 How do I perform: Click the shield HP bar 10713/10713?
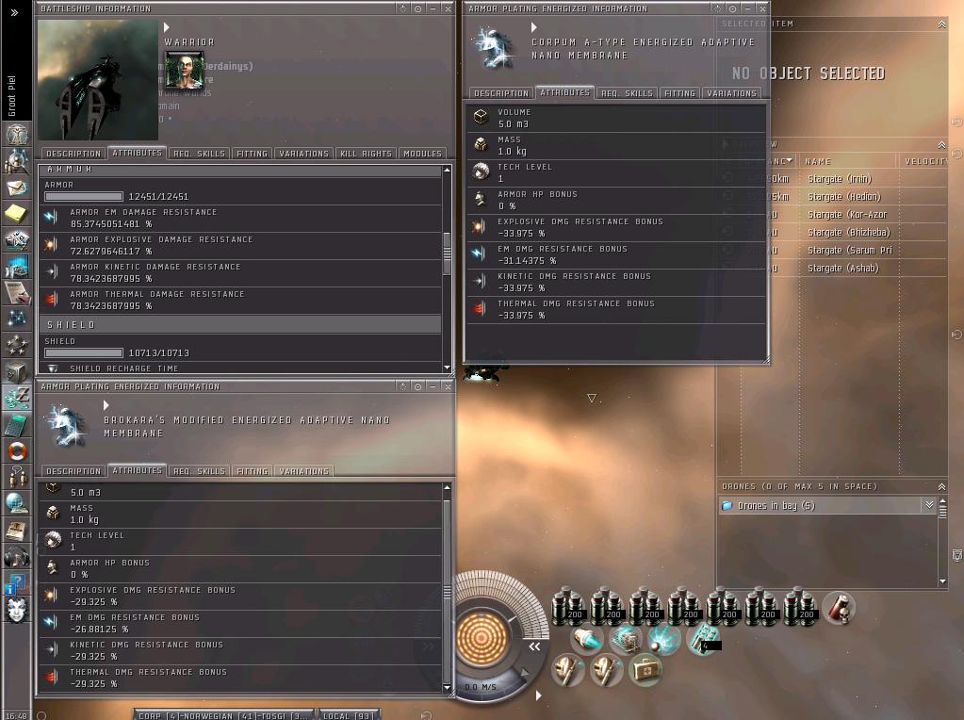(84, 352)
